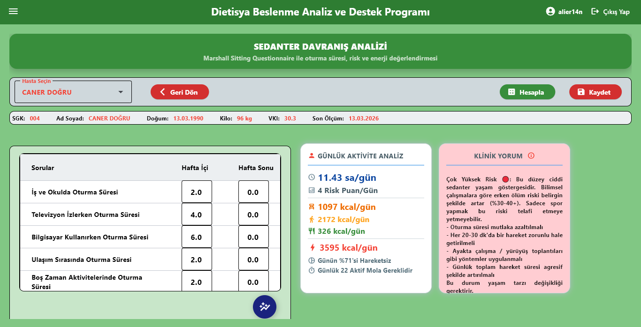The image size is (641, 327).
Task: Click the walking person icon beside 2172 kcal/gün
Action: tap(312, 219)
